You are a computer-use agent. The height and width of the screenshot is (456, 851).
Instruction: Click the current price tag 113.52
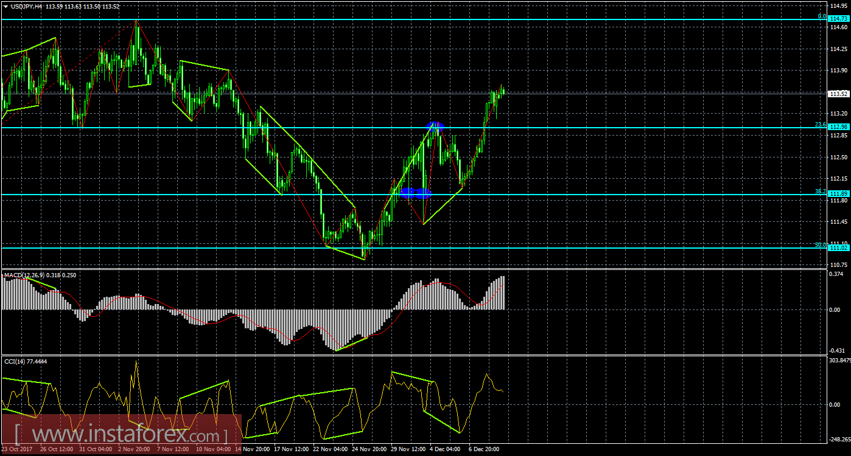839,94
